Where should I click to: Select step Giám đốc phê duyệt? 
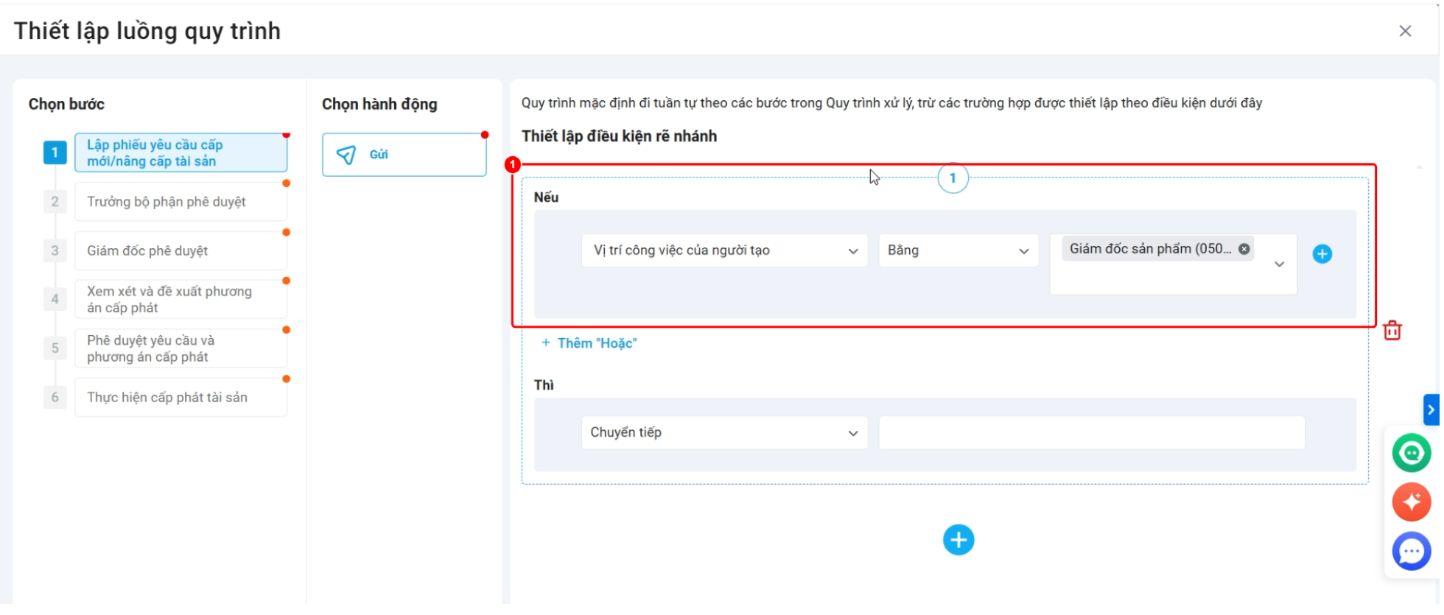click(x=180, y=250)
